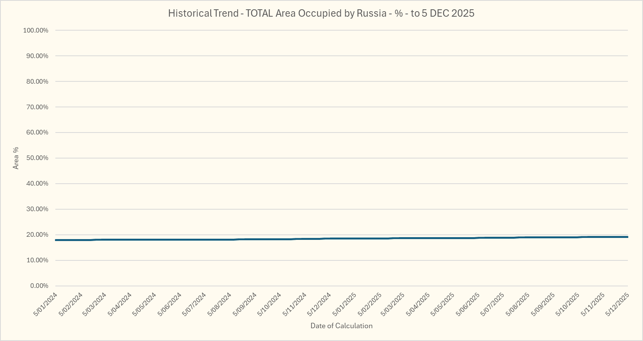The image size is (643, 341).
Task: Click the chart title text
Action: tap(321, 14)
